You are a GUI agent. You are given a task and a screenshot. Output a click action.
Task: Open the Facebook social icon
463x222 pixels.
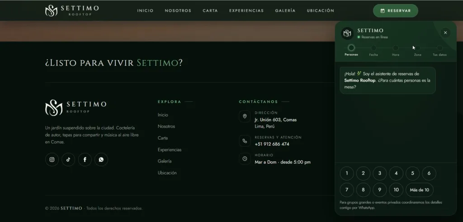click(85, 159)
